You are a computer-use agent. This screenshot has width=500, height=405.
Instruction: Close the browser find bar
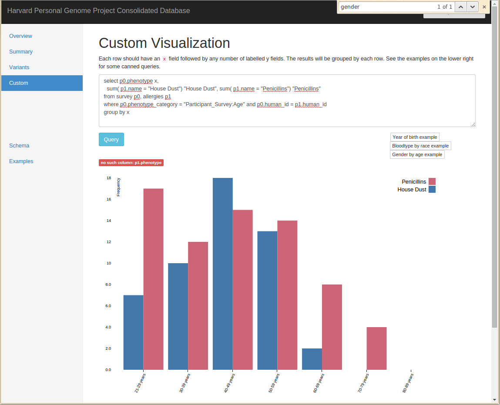484,7
